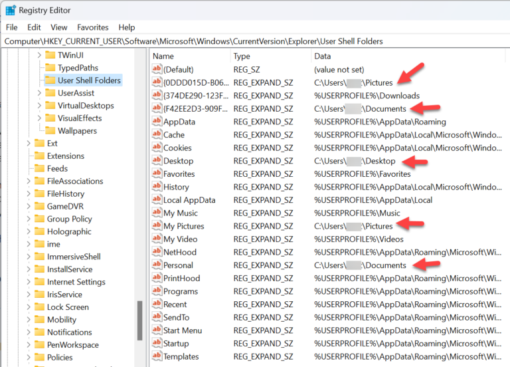Click the My Pictures value icon
Viewport: 510px width, 367px height.
point(157,226)
